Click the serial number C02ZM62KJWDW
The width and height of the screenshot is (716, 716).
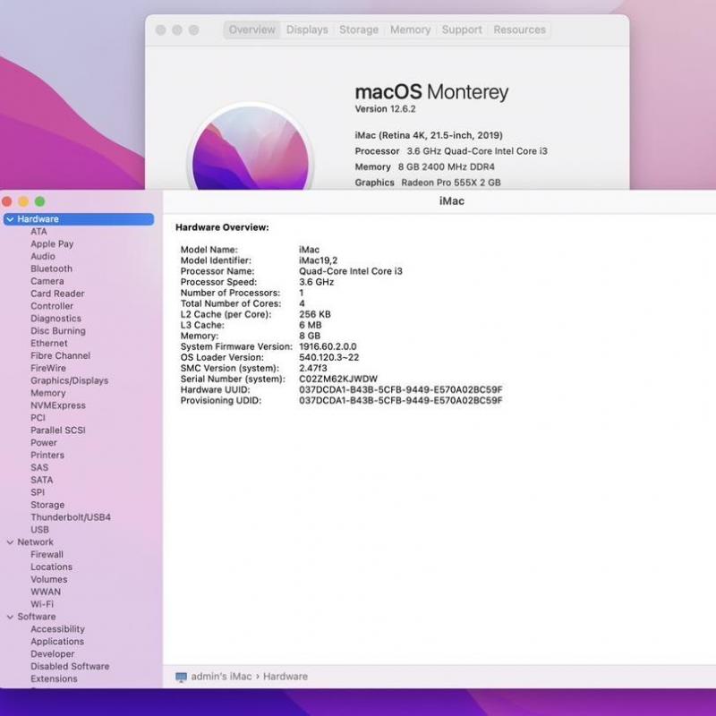pos(338,379)
